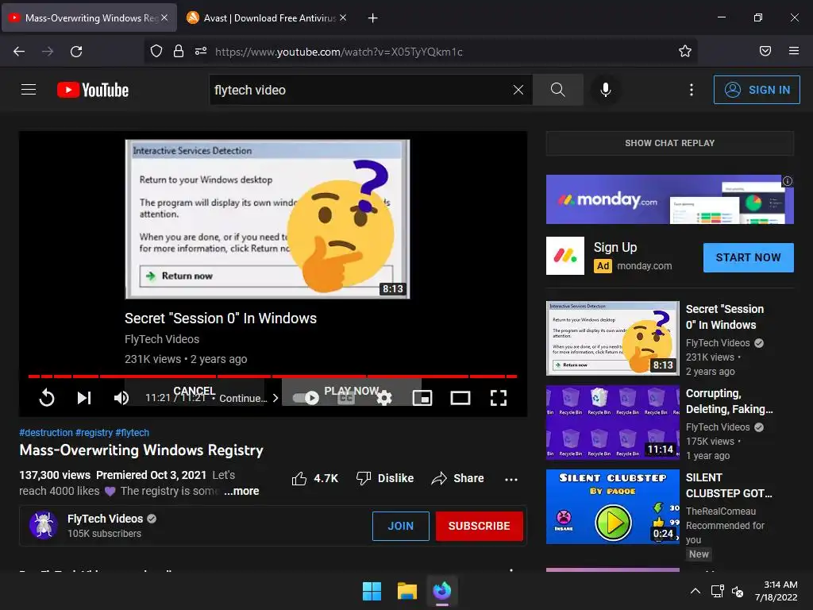Open the clock showing 3:14 AM
The height and width of the screenshot is (610, 813).
[776, 591]
